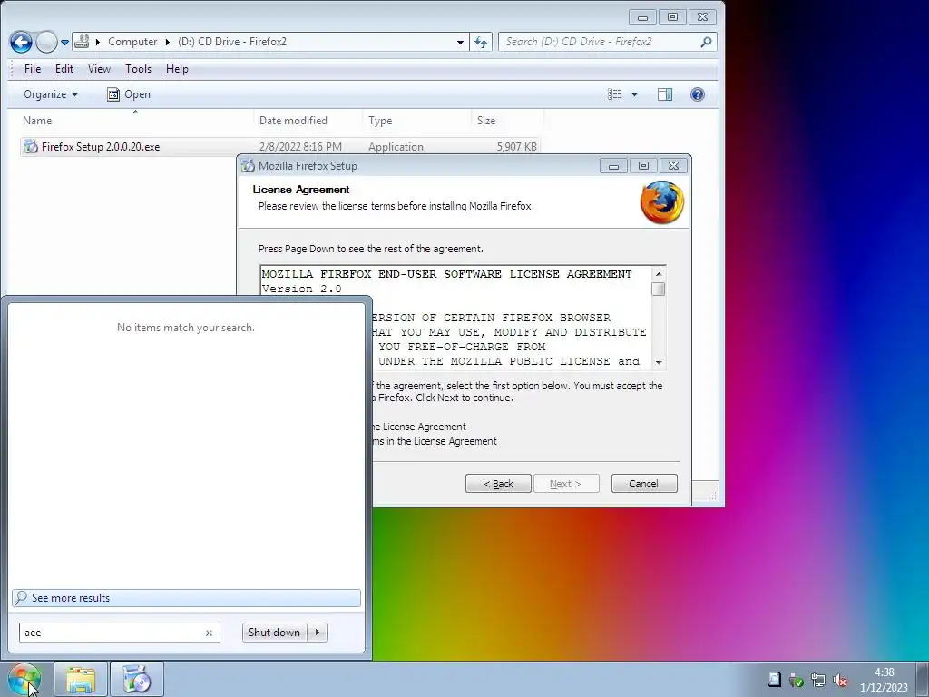
Task: Open the View menu
Action: click(x=99, y=69)
